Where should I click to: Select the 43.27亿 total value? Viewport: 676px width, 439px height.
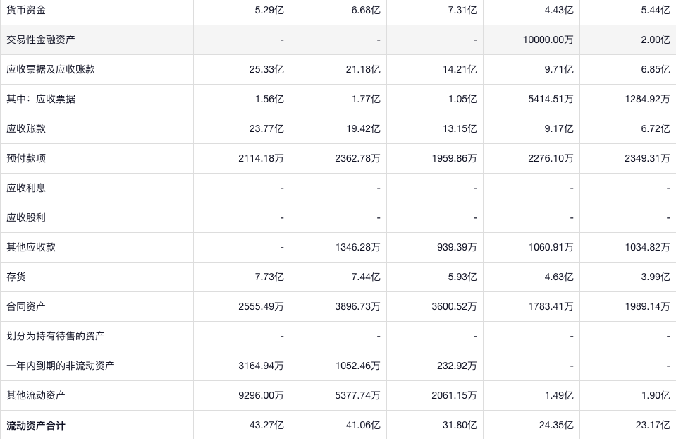coord(266,426)
